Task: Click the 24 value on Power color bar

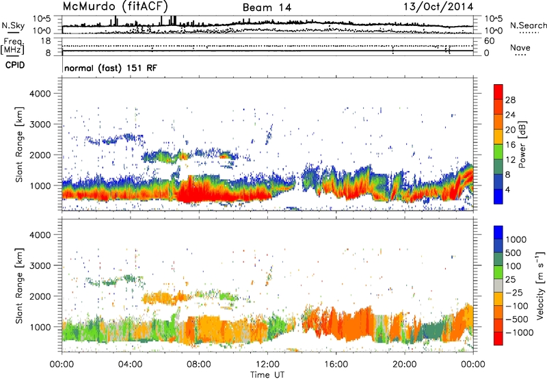Action: point(510,115)
